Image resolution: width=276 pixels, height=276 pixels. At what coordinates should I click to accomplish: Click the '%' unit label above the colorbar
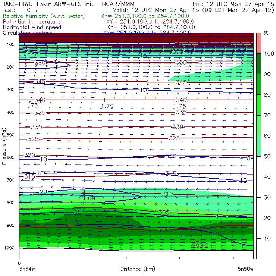pyautogui.click(x=266, y=33)
